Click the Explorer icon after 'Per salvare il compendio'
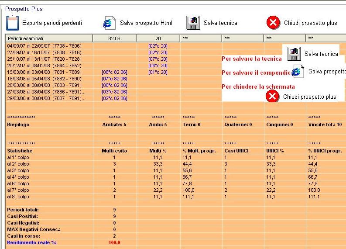 [298, 71]
